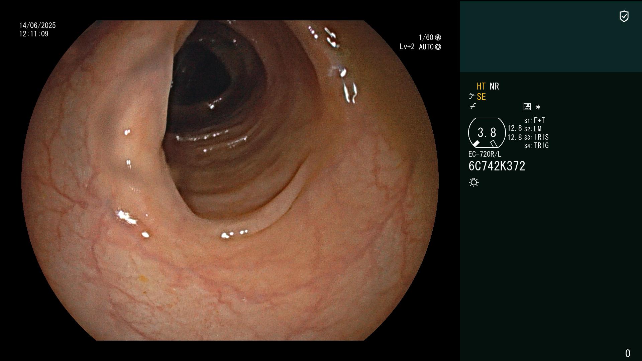This screenshot has height=361, width=642.
Task: Click the AUTO iris mode text
Action: 426,47
